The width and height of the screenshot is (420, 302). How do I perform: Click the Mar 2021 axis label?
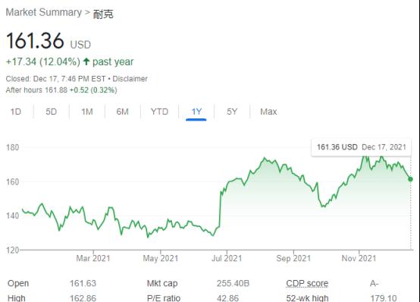pos(93,258)
